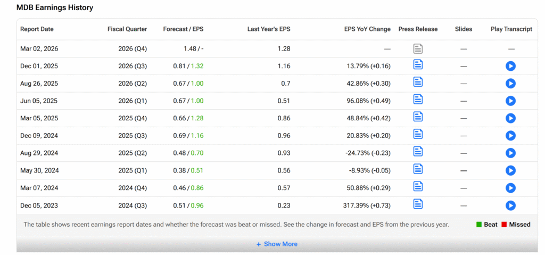Image resolution: width=545 pixels, height=255 pixels.
Task: Click the Forecast / EPS column header
Action: tap(183, 29)
